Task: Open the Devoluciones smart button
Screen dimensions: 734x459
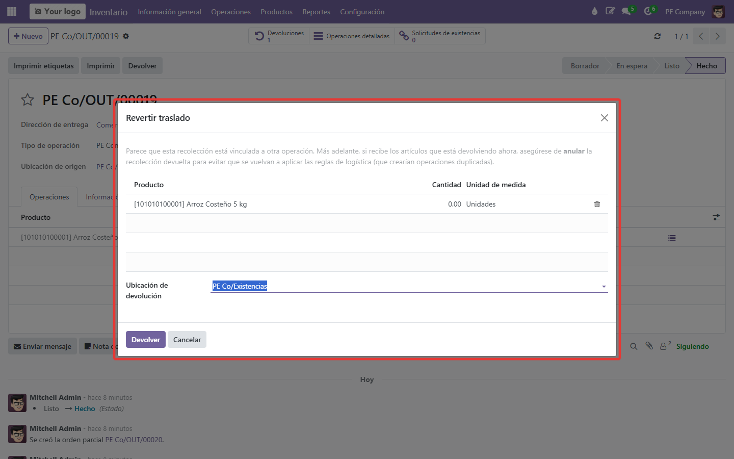Action: click(x=279, y=36)
